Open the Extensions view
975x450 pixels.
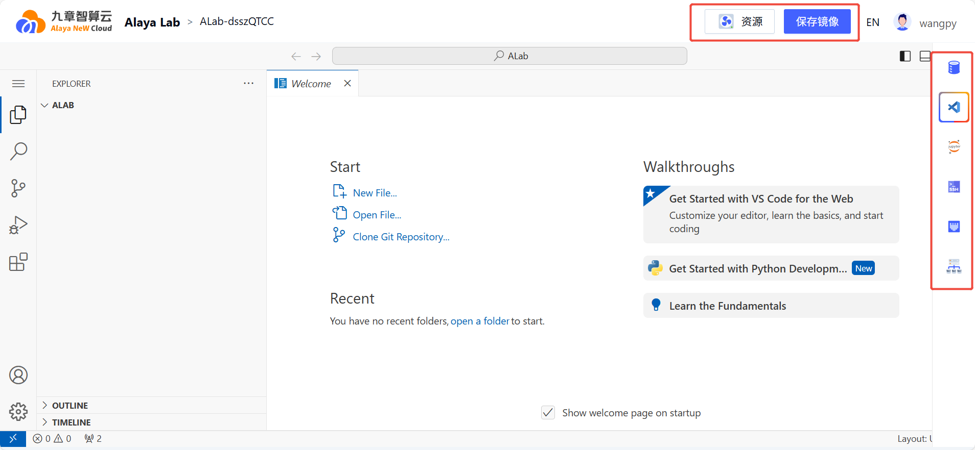click(x=18, y=262)
